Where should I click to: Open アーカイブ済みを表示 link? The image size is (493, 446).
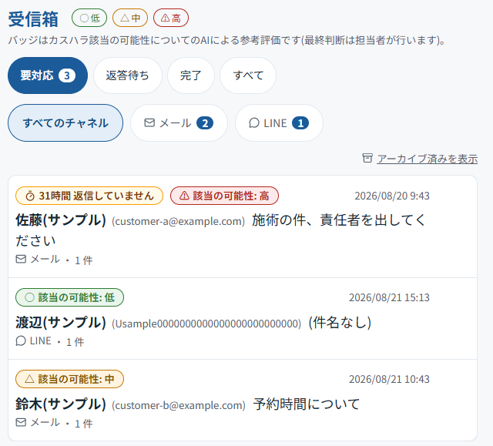[428, 159]
